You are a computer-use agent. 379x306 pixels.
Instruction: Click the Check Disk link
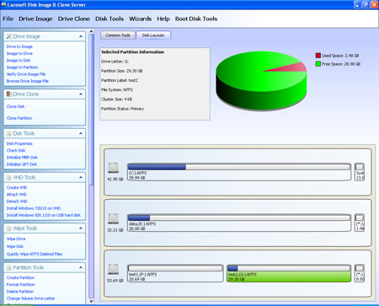(16, 150)
